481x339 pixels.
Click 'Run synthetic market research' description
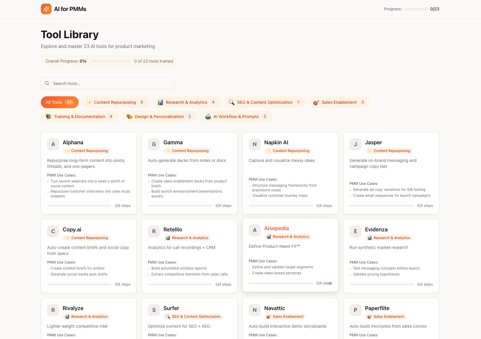[x=379, y=247]
